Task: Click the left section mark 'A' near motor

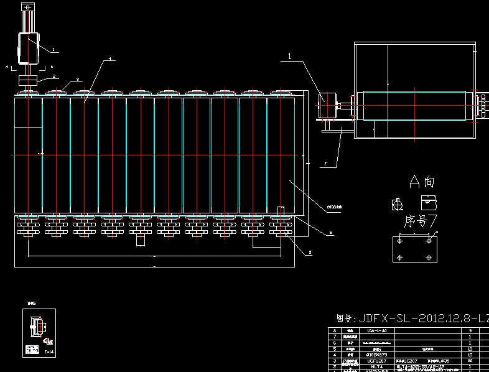Action: pos(7,67)
